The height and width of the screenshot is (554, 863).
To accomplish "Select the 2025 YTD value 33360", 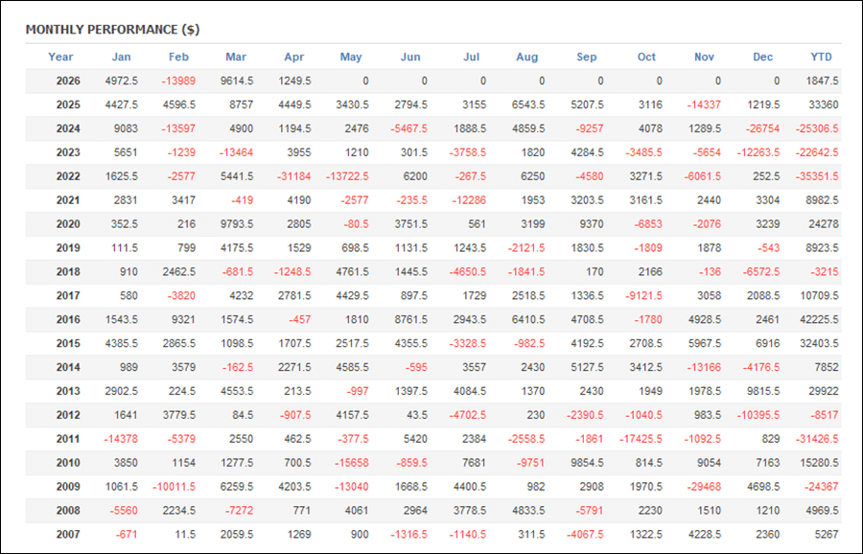I will point(824,104).
